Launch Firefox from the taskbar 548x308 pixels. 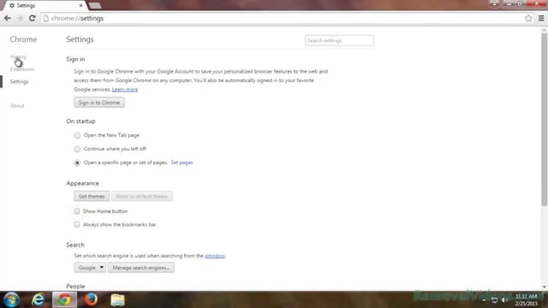91,299
